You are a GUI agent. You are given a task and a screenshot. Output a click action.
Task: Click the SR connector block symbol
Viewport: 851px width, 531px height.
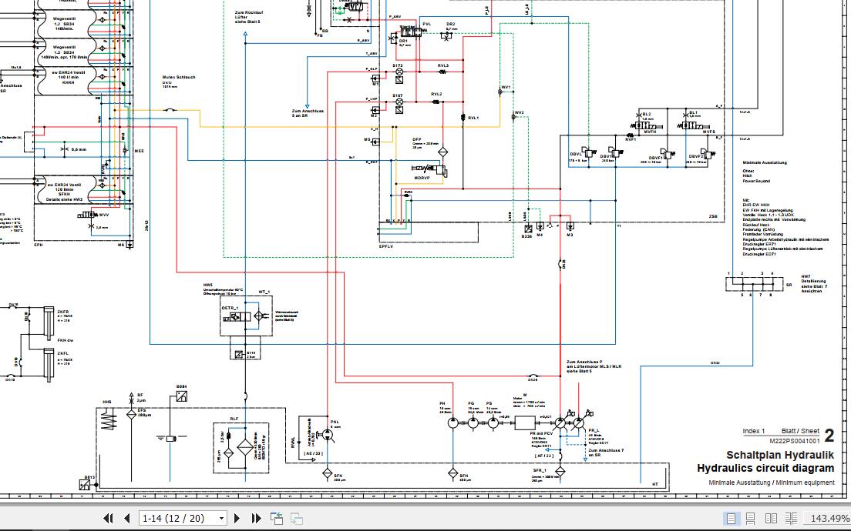tap(755, 284)
